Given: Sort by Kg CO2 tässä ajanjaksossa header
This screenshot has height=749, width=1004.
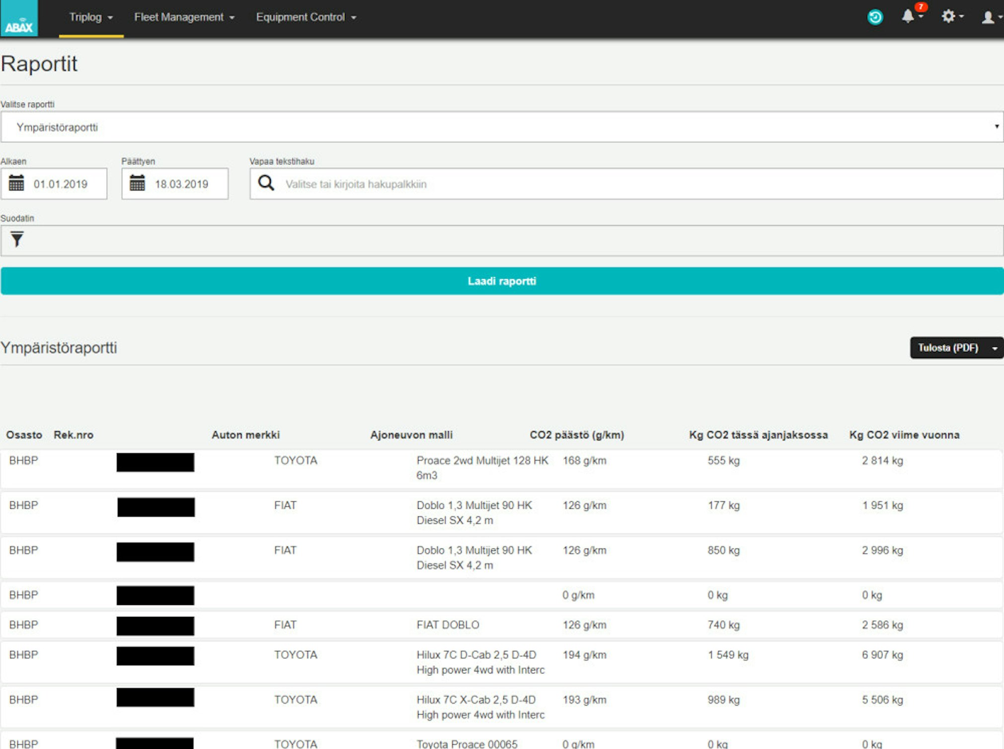Looking at the screenshot, I should [758, 435].
